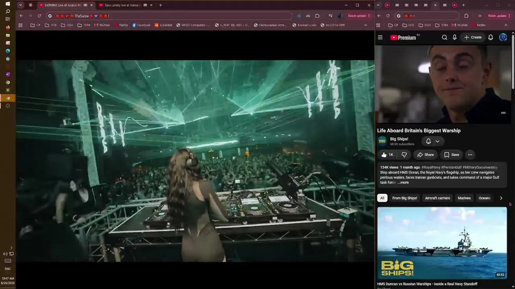Launch Microsoft Edge from the taskbar
The image size is (515, 289).
[8, 51]
